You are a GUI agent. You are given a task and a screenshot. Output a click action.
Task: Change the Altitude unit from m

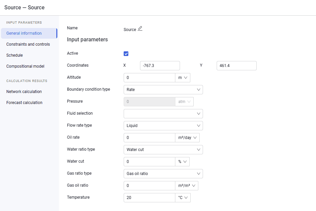183,78
